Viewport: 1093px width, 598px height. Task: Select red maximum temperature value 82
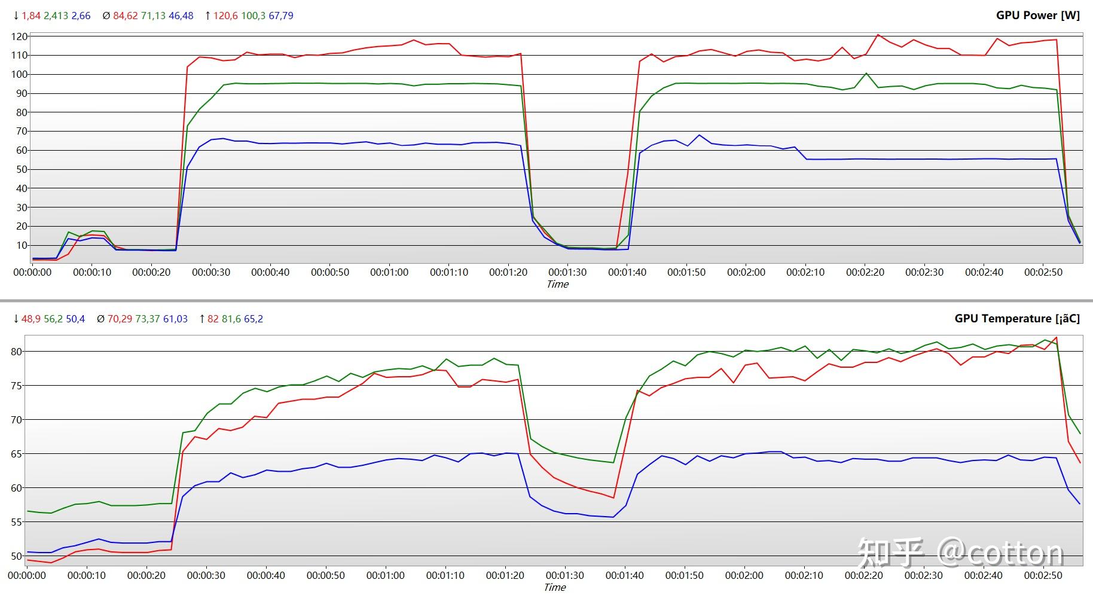pos(213,319)
